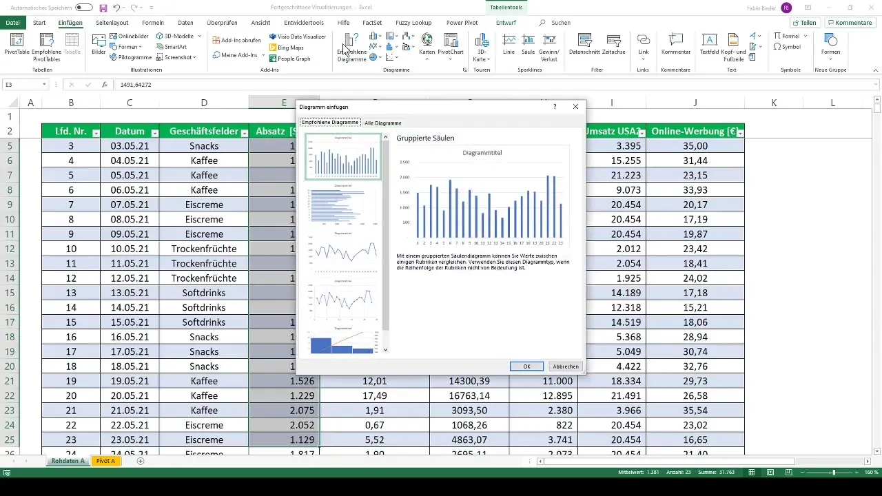Insert a Textfeld
Screen dimensions: 882x496
710,45
